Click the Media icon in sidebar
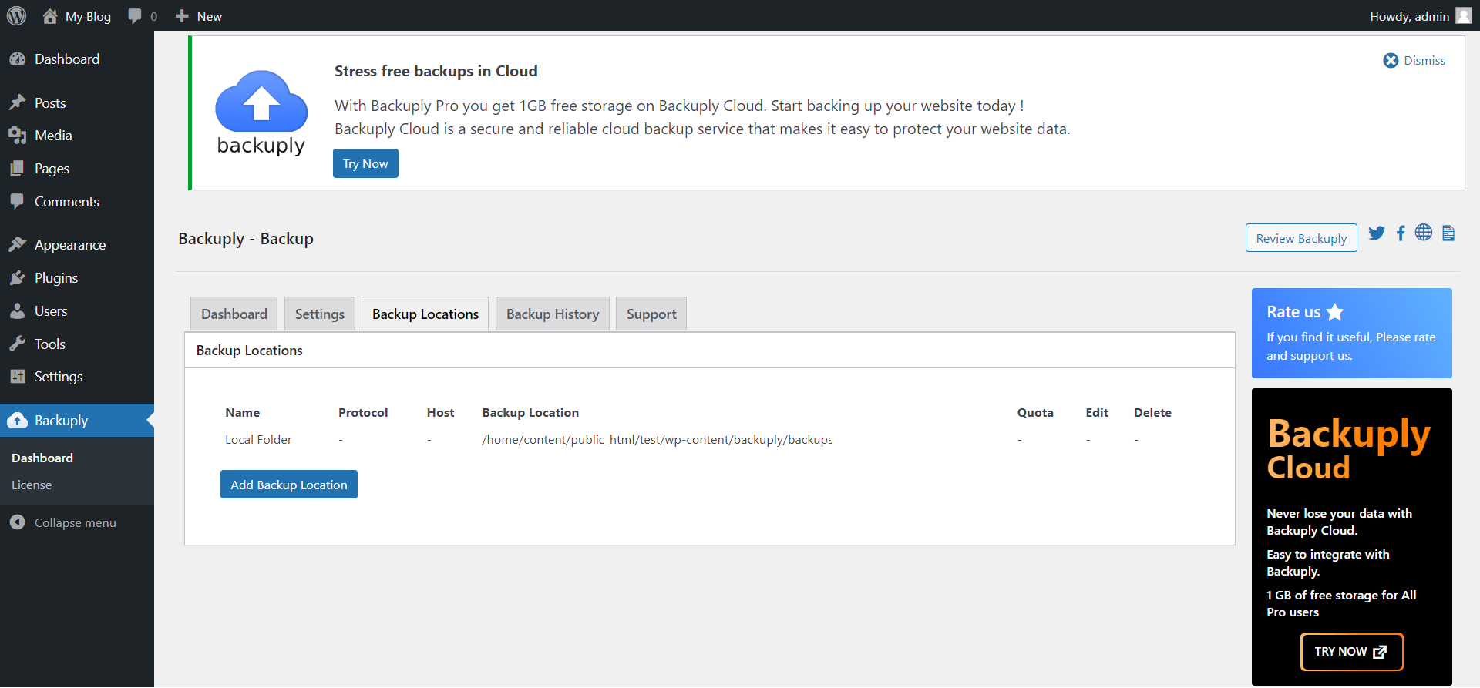 coord(17,136)
